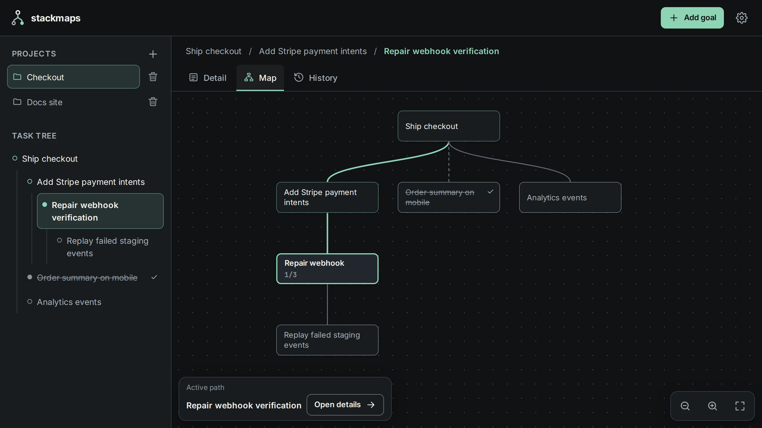The width and height of the screenshot is (762, 428).
Task: Select Replay failed staging events tree item
Action: tap(107, 247)
